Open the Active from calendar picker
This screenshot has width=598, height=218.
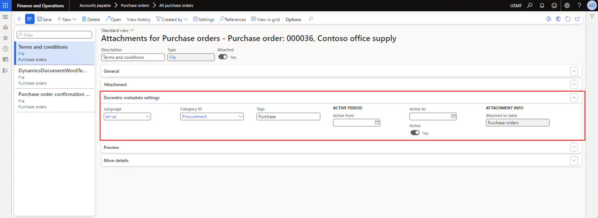click(377, 122)
